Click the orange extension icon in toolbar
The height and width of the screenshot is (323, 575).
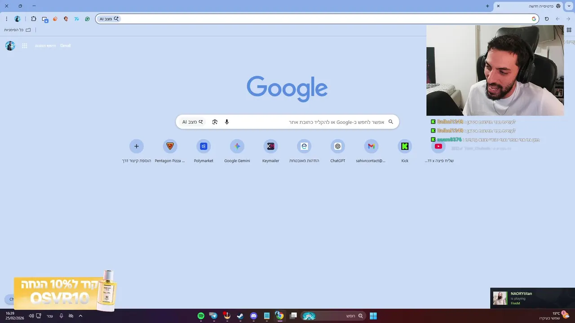pyautogui.click(x=55, y=19)
